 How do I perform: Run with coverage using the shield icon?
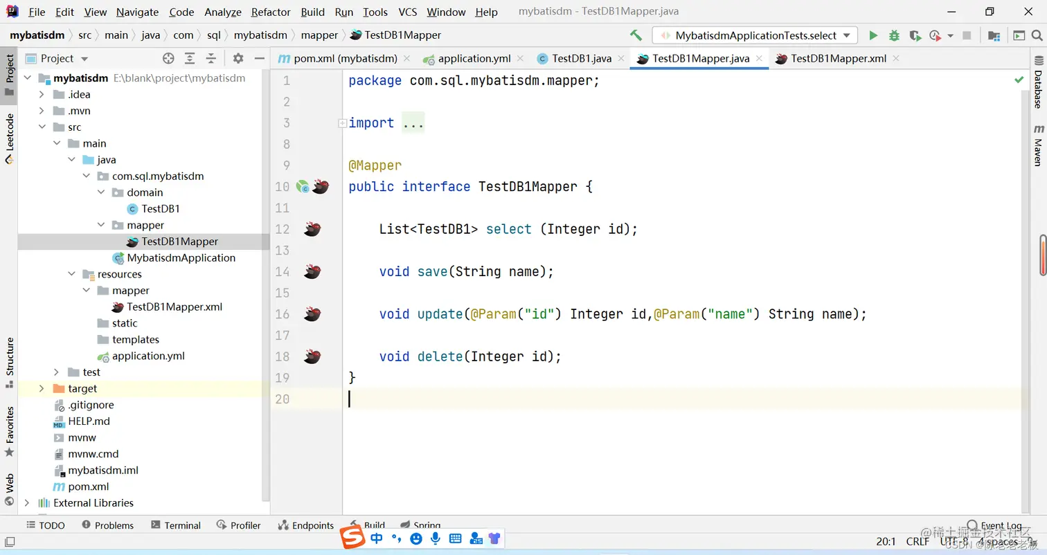pos(915,35)
